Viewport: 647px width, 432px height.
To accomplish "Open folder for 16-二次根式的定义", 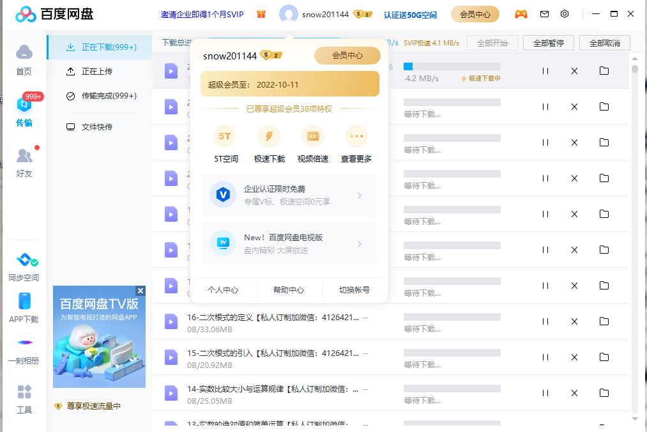I will click(x=604, y=321).
